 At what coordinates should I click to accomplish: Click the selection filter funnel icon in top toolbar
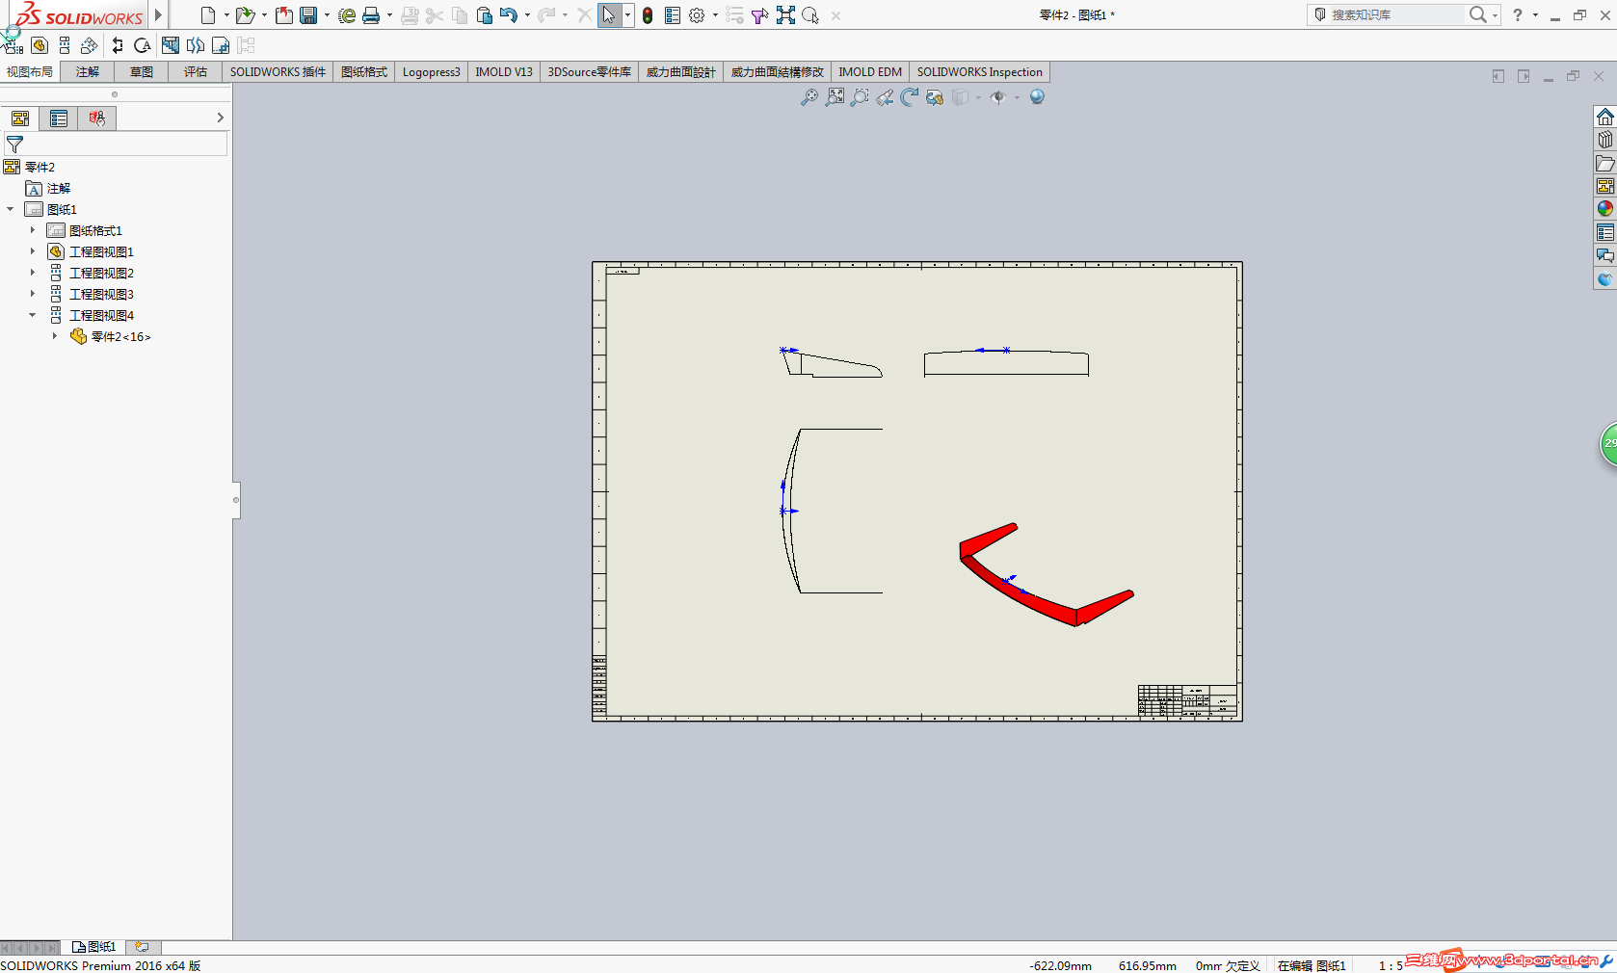click(760, 15)
